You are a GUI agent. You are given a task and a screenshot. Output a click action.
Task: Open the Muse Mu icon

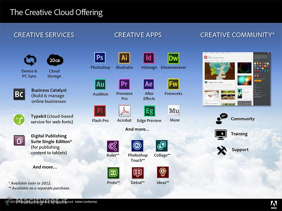(174, 110)
